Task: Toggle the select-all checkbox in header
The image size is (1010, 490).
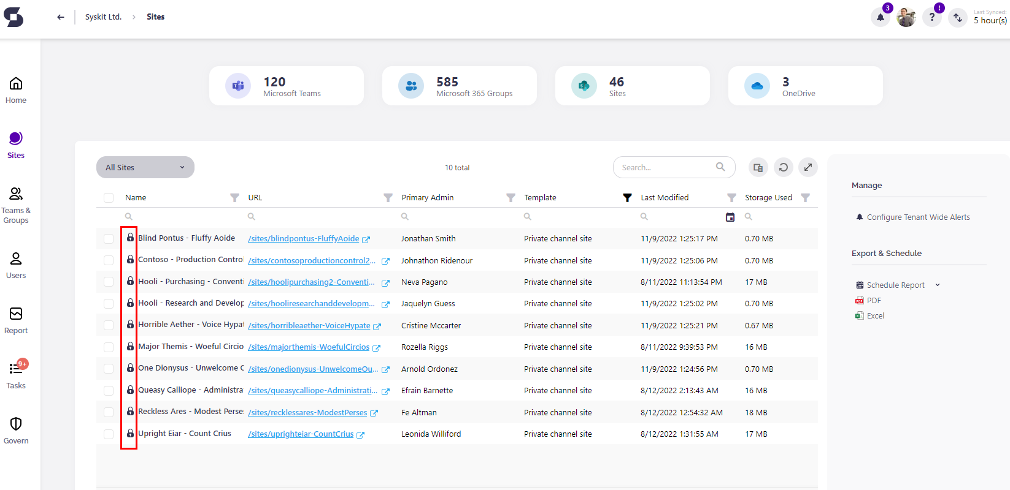Action: 109,198
